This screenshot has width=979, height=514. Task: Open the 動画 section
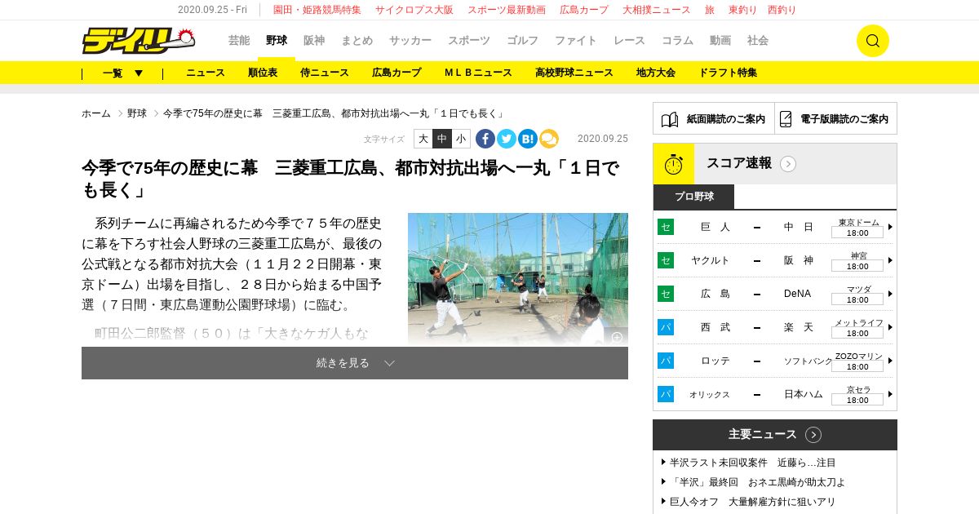pos(720,41)
